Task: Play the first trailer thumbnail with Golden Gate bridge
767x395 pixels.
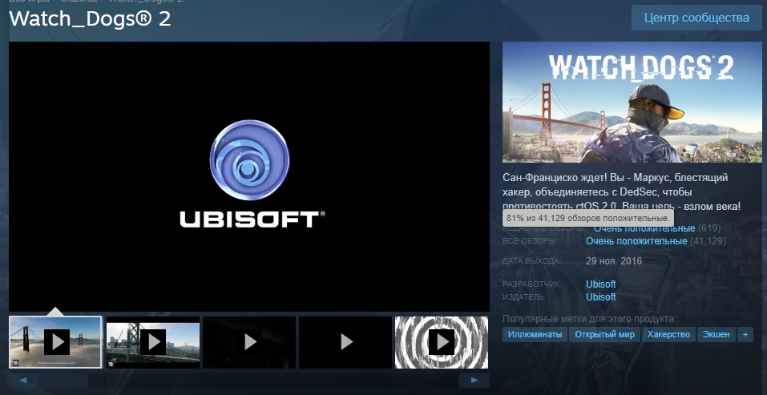Action: (56, 342)
